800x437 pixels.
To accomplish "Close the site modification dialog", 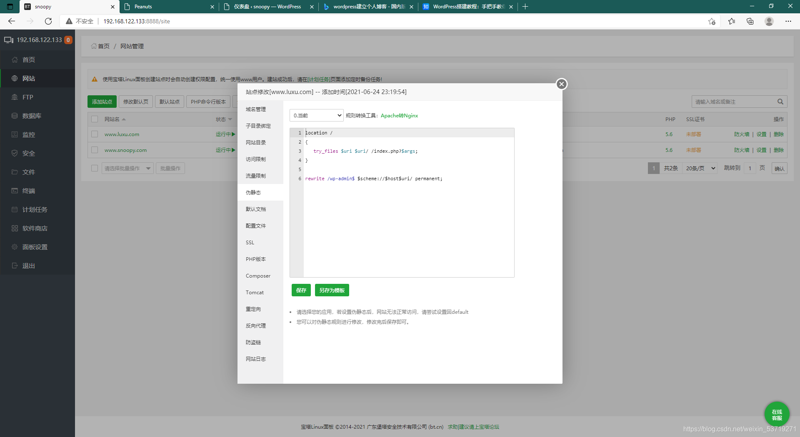I will point(562,84).
